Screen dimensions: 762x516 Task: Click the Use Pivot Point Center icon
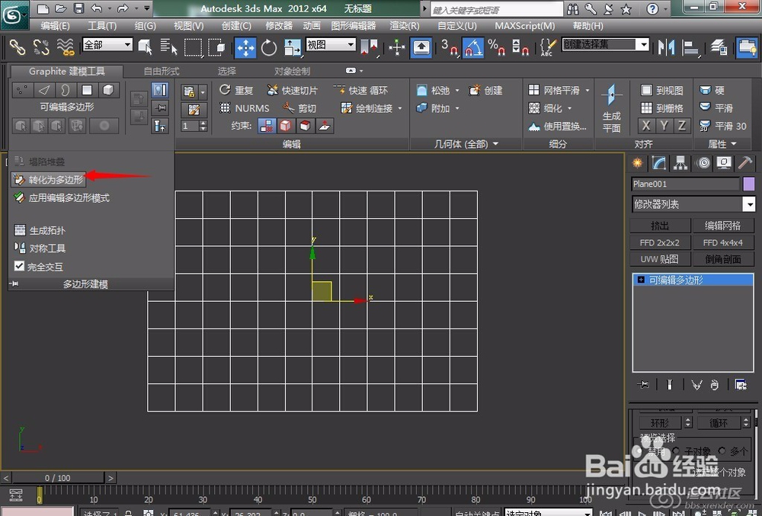pos(370,47)
